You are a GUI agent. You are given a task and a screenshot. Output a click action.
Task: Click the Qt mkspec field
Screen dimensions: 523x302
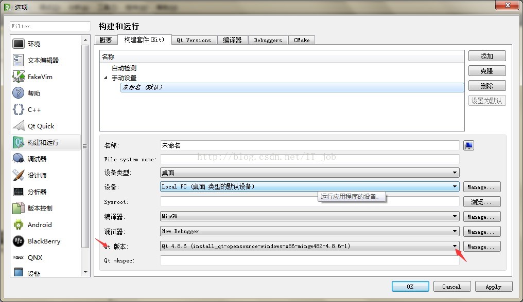[309, 260]
